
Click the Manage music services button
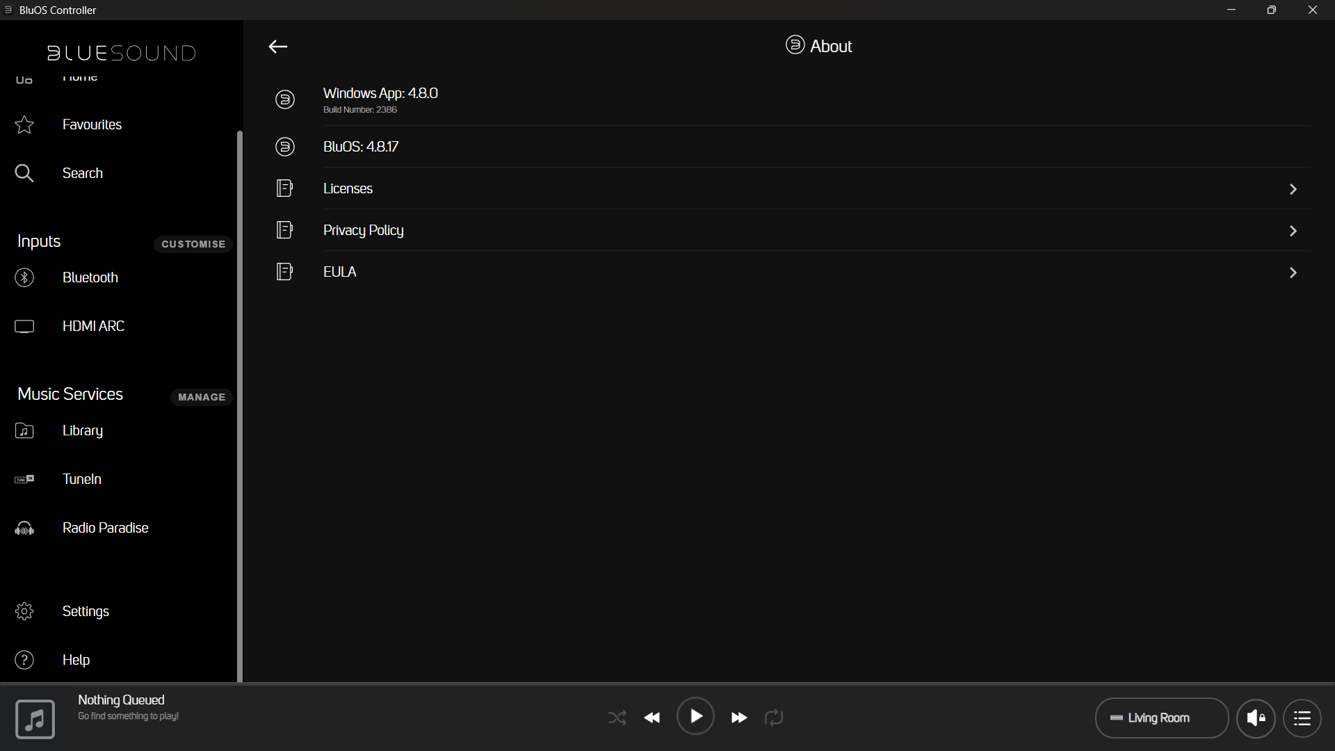(x=202, y=397)
